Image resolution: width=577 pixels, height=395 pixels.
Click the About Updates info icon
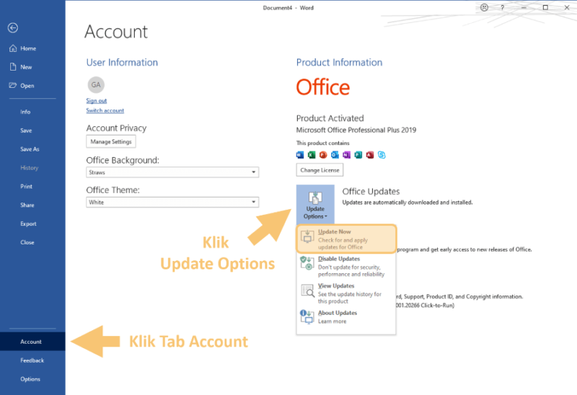coord(307,316)
